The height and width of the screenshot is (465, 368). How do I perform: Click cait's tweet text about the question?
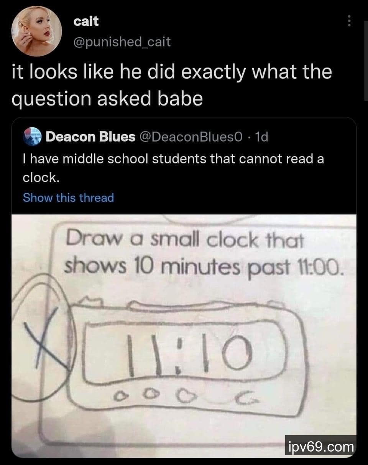pyautogui.click(x=171, y=84)
